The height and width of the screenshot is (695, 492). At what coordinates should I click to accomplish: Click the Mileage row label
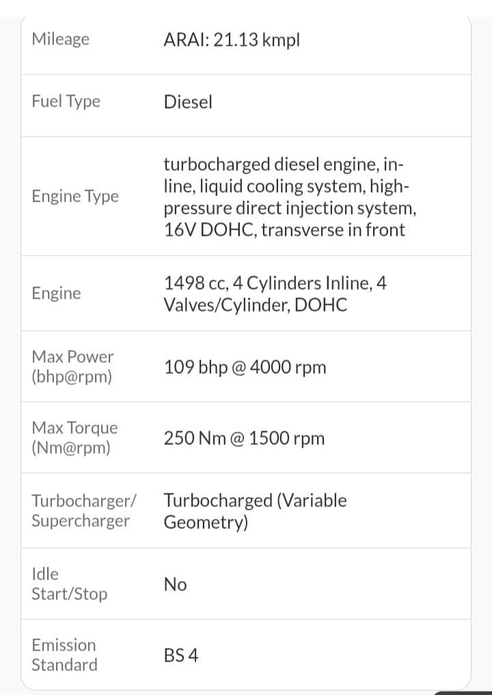(x=60, y=39)
